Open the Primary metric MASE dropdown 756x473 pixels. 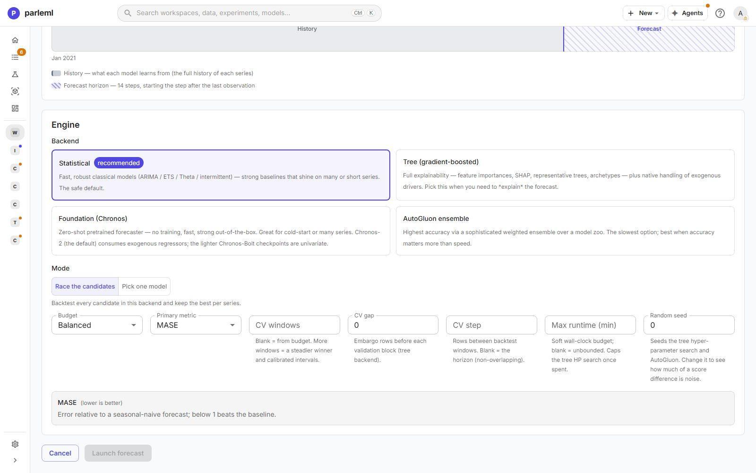[196, 325]
